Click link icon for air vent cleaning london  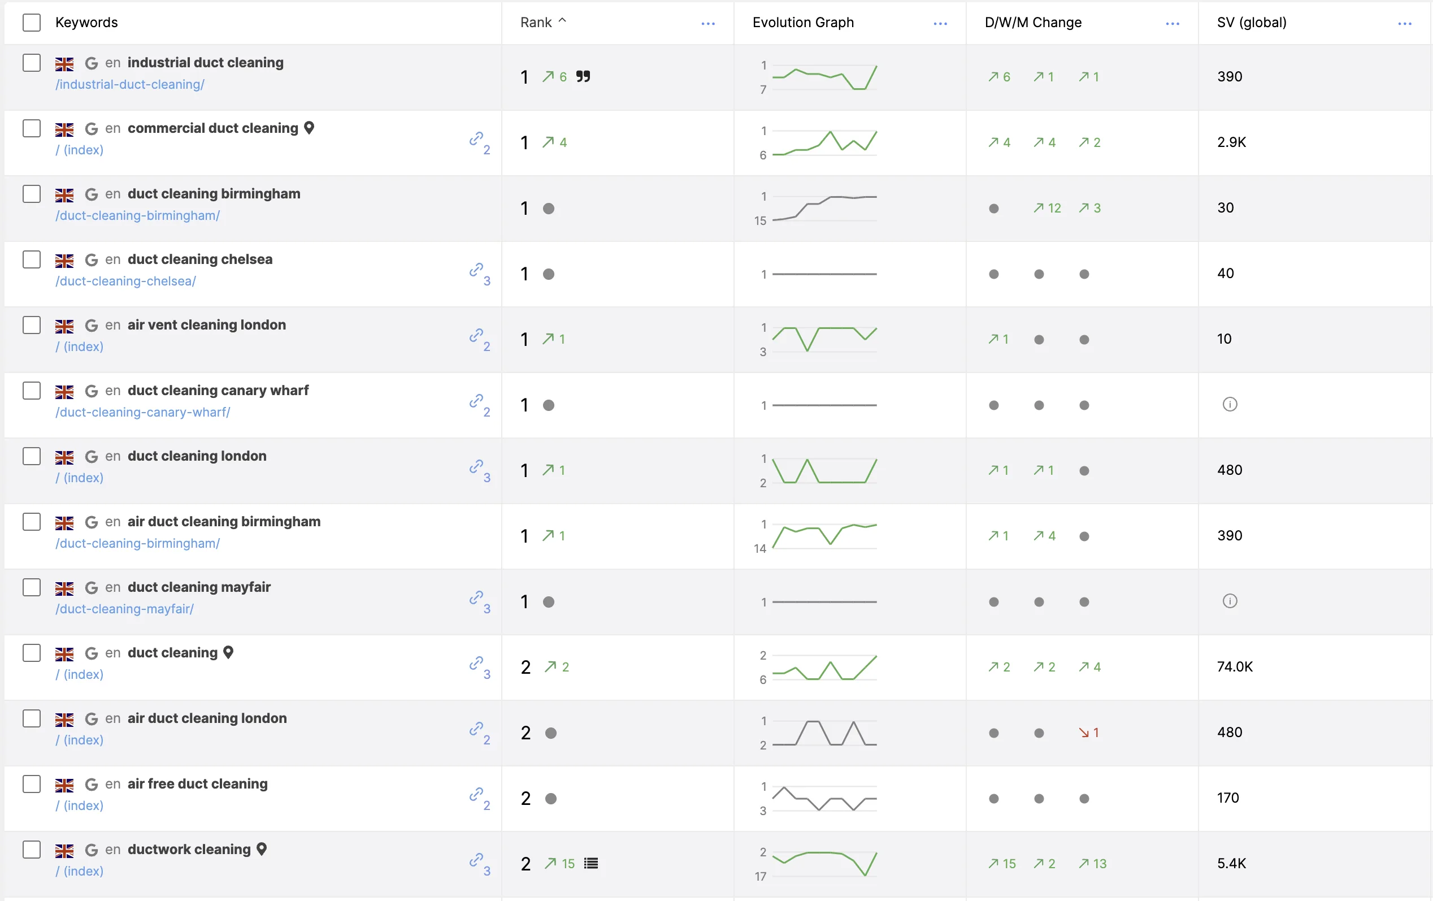[476, 336]
